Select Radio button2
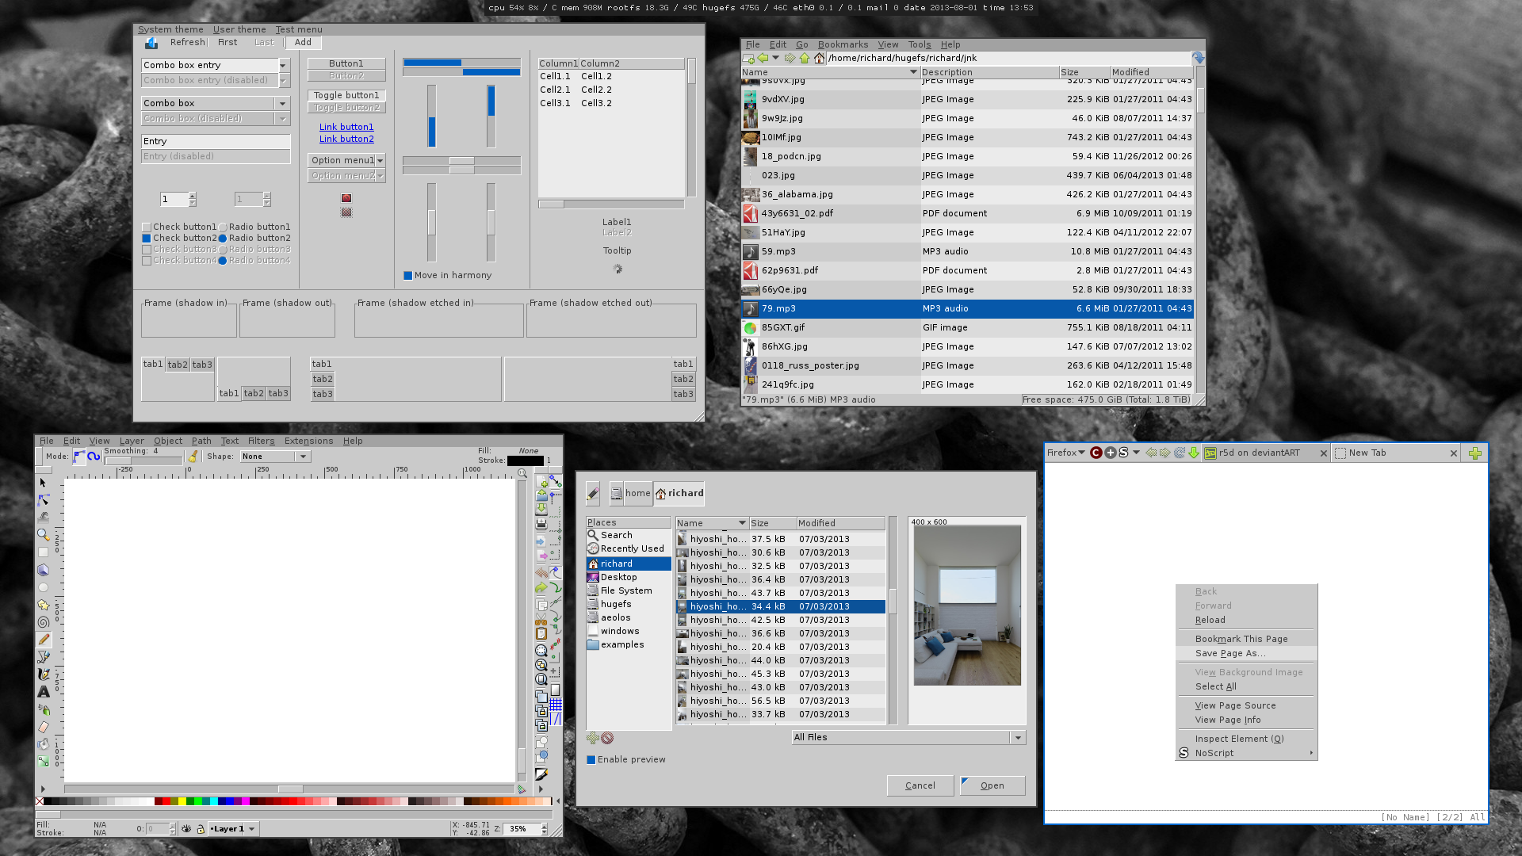The height and width of the screenshot is (856, 1522). coord(223,239)
